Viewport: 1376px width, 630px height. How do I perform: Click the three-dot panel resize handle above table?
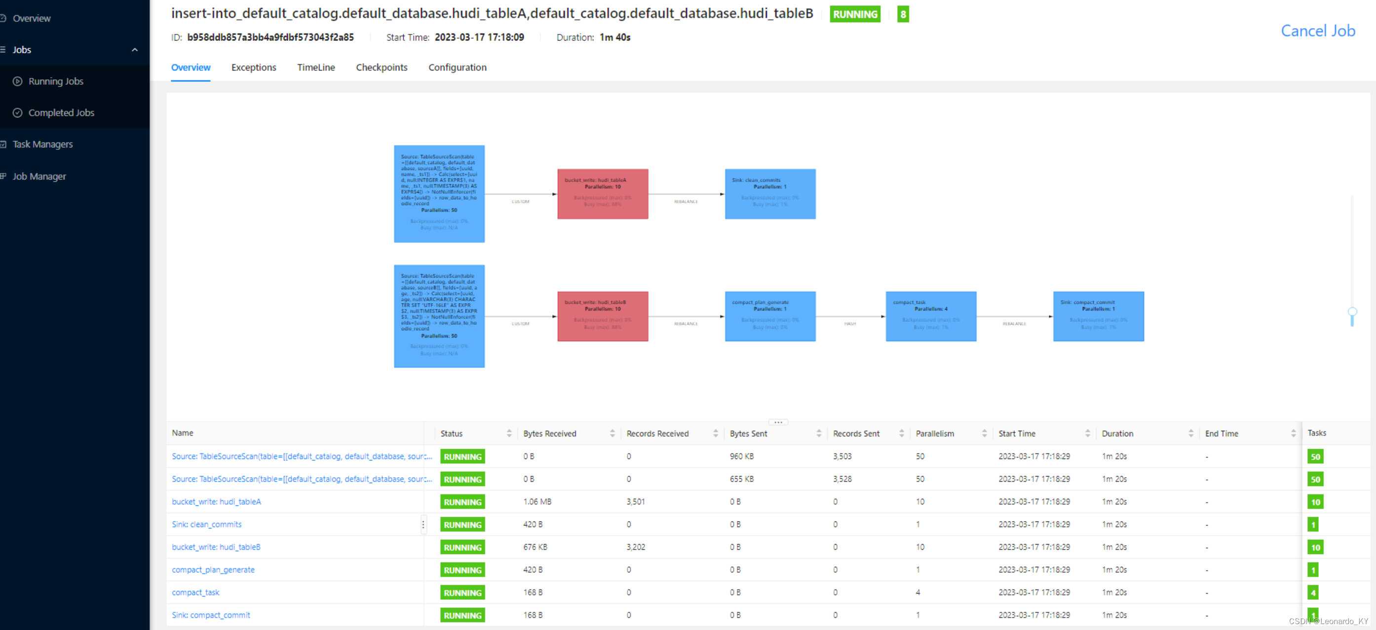pos(778,422)
